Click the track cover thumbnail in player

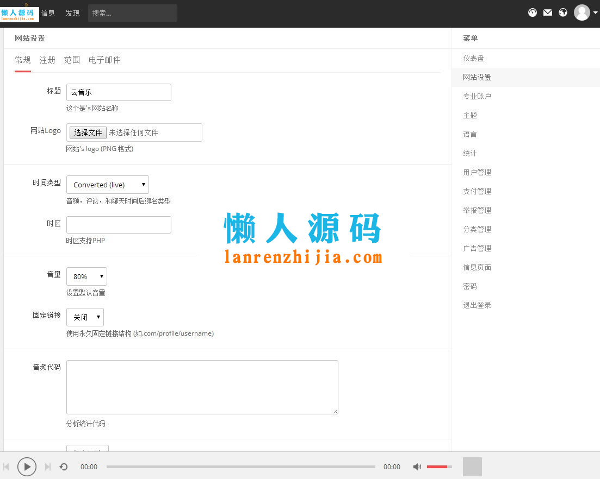click(x=472, y=467)
